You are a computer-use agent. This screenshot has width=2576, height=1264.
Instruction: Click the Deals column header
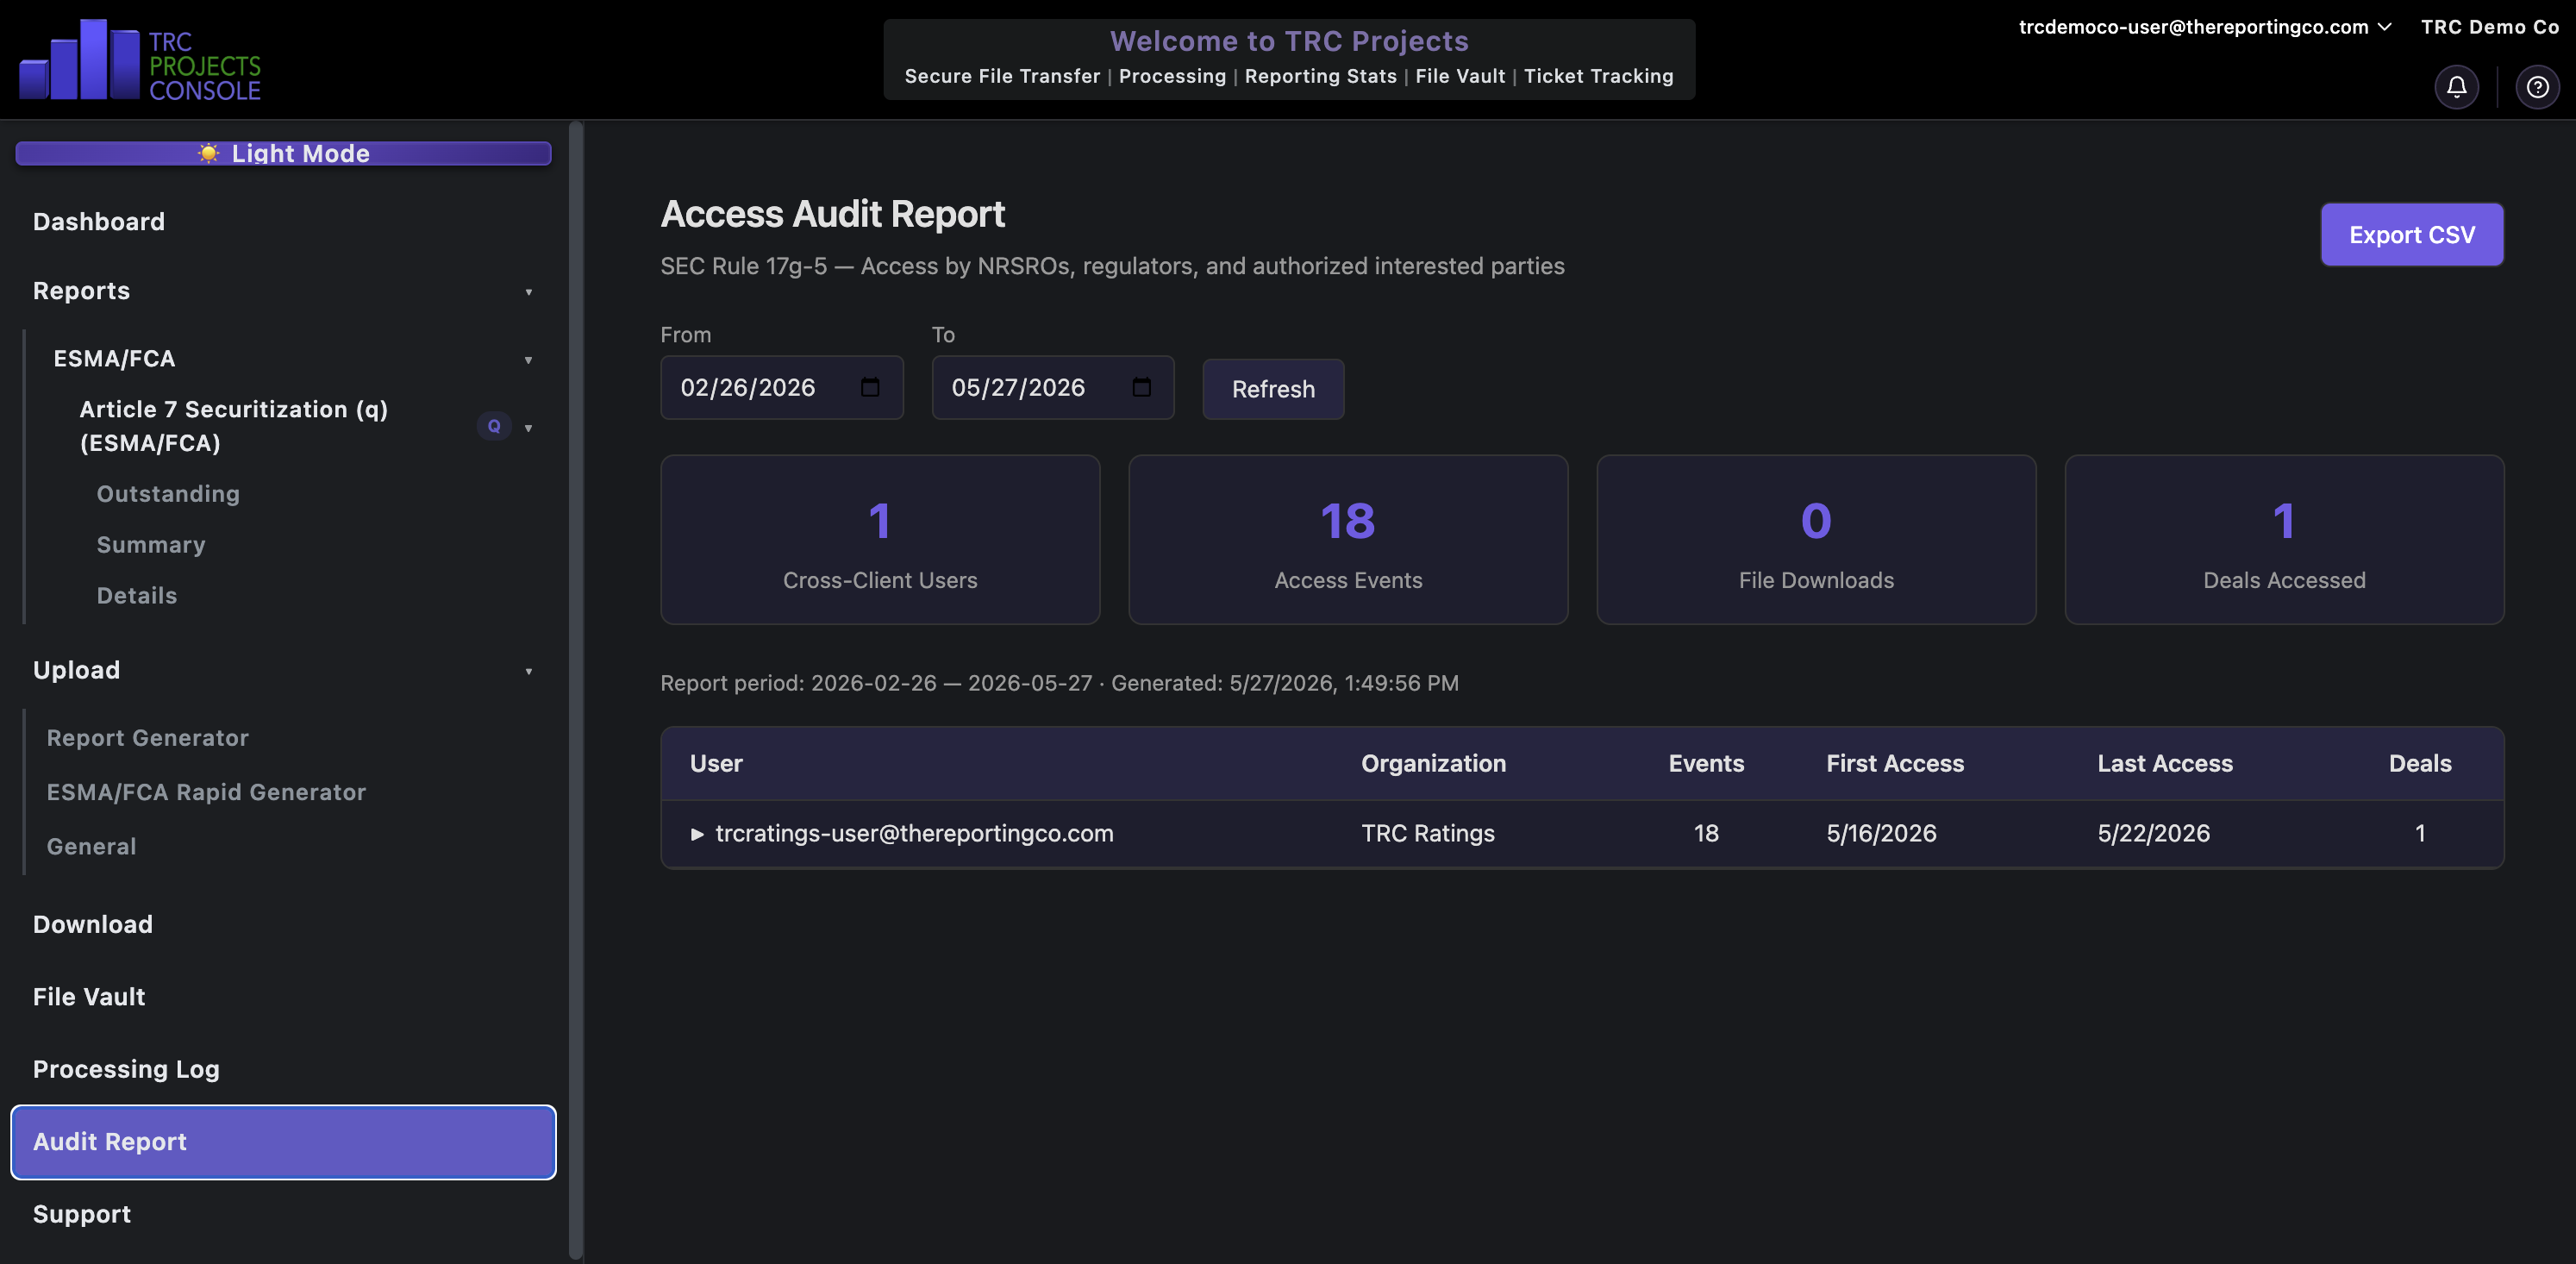pyautogui.click(x=2420, y=764)
